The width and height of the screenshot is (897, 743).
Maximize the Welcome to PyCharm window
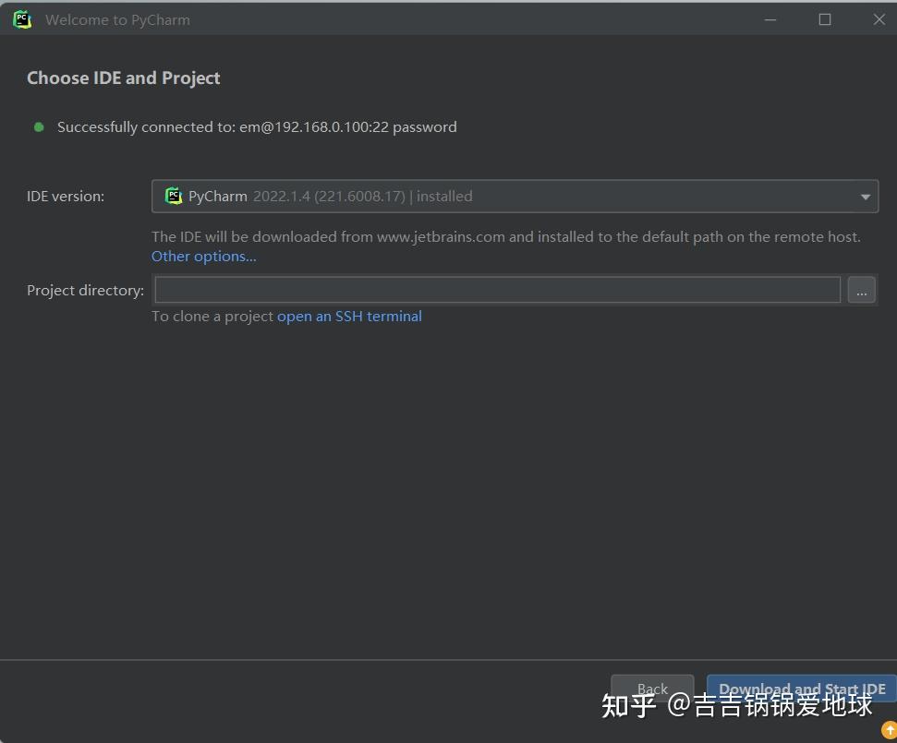(x=825, y=19)
